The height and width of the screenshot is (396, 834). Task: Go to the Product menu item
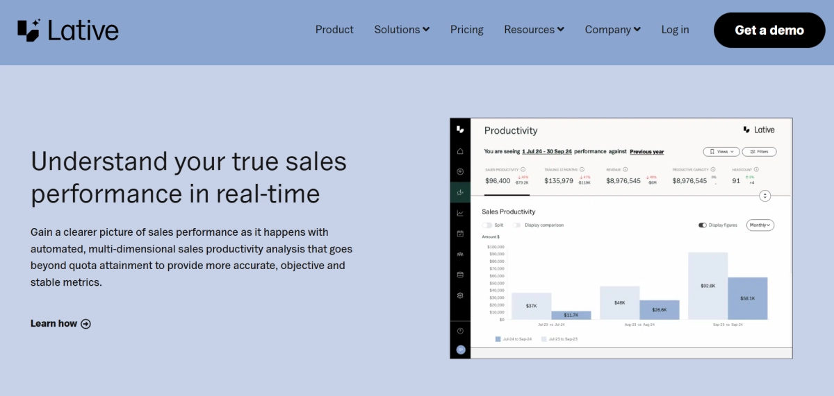pos(334,30)
